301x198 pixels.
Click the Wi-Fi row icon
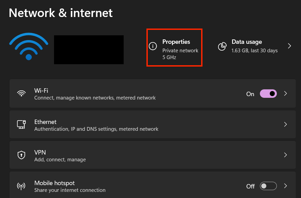pos(21,94)
